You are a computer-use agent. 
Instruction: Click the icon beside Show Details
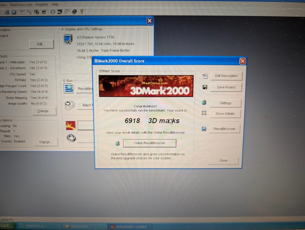(204, 113)
